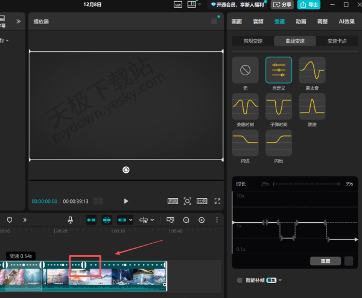Expand the 智能补帧 dropdown arrow
Viewport: 362px width, 298px height.
tap(280, 280)
